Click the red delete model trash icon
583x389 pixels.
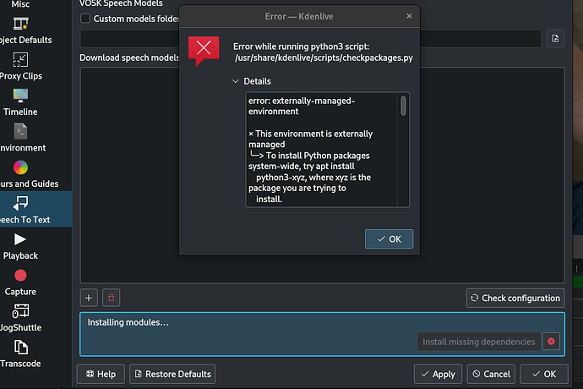point(112,298)
